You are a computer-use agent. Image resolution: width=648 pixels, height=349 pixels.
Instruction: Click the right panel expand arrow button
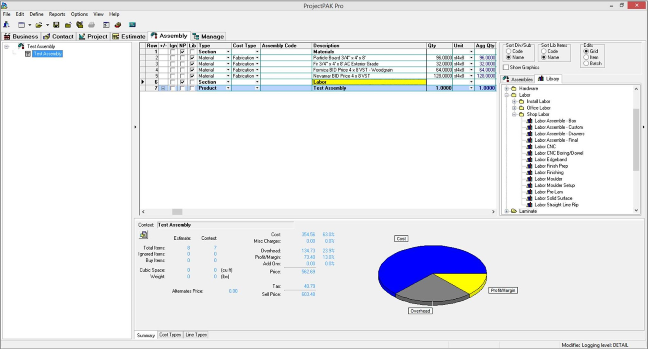point(645,127)
